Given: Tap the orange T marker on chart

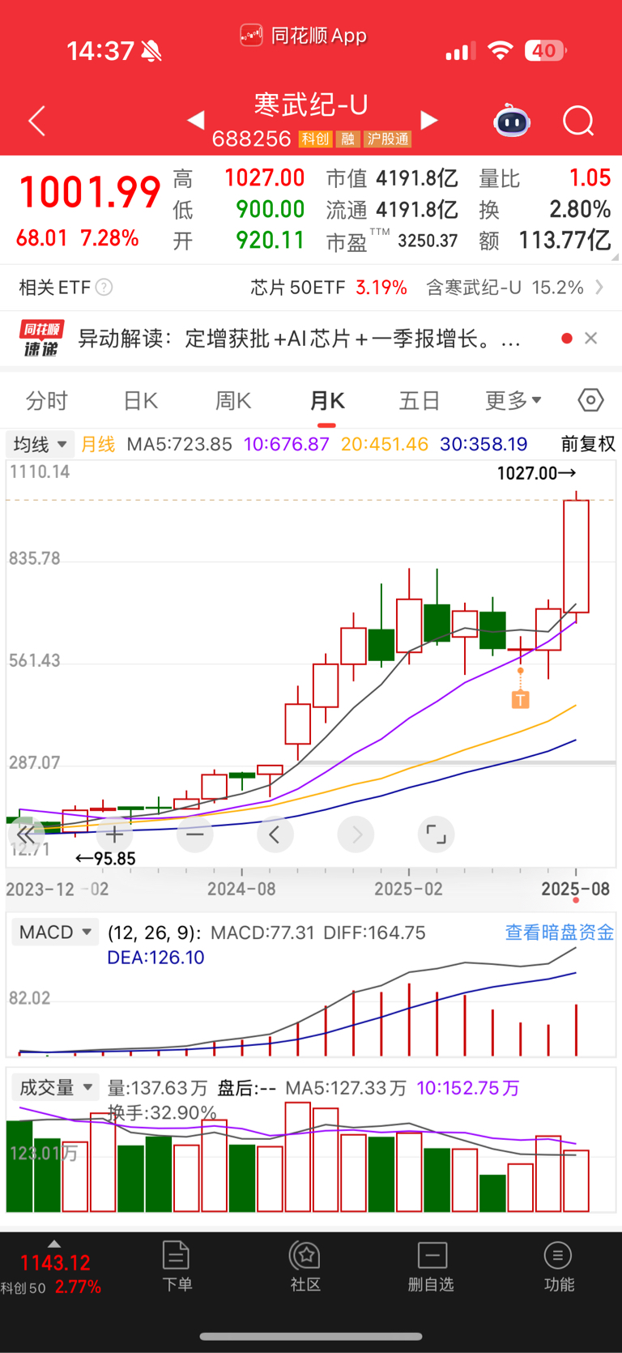Looking at the screenshot, I should click(x=520, y=699).
